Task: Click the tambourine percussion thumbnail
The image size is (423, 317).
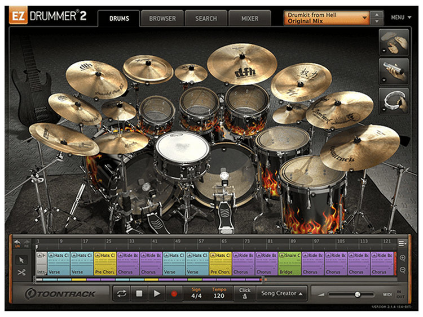Action: pyautogui.click(x=394, y=101)
